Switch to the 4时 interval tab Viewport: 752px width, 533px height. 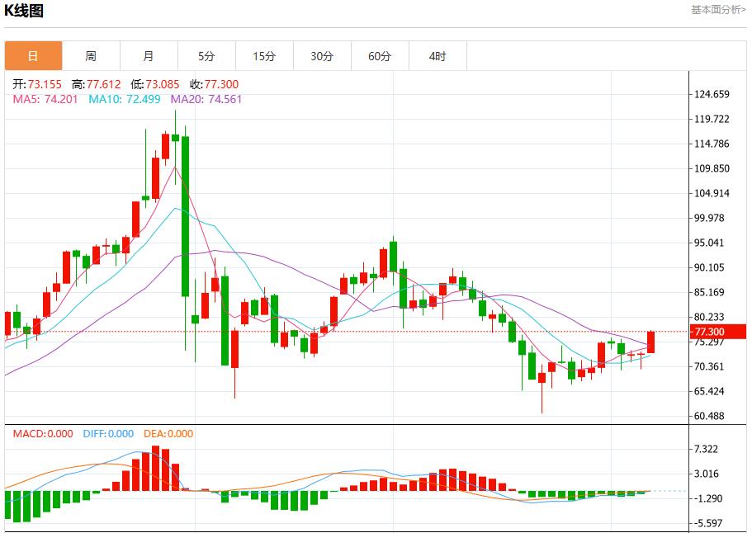point(437,56)
